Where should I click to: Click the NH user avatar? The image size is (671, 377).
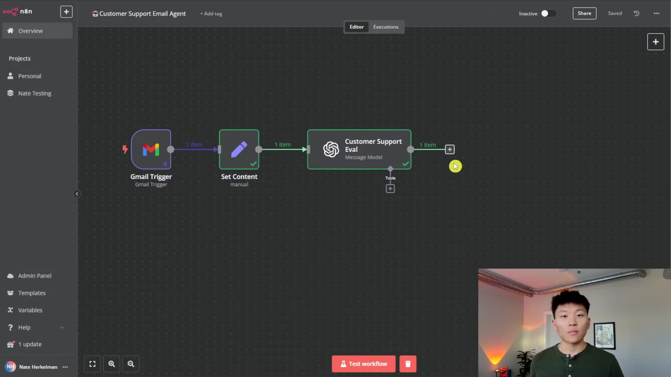[x=10, y=367]
